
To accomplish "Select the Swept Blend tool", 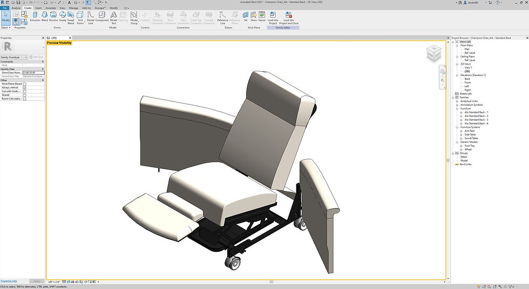I will (71, 18).
